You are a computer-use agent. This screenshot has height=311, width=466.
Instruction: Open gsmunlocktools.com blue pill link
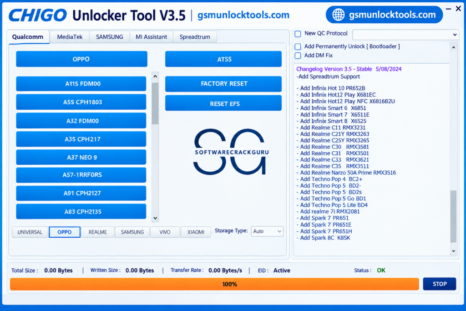tap(384, 15)
